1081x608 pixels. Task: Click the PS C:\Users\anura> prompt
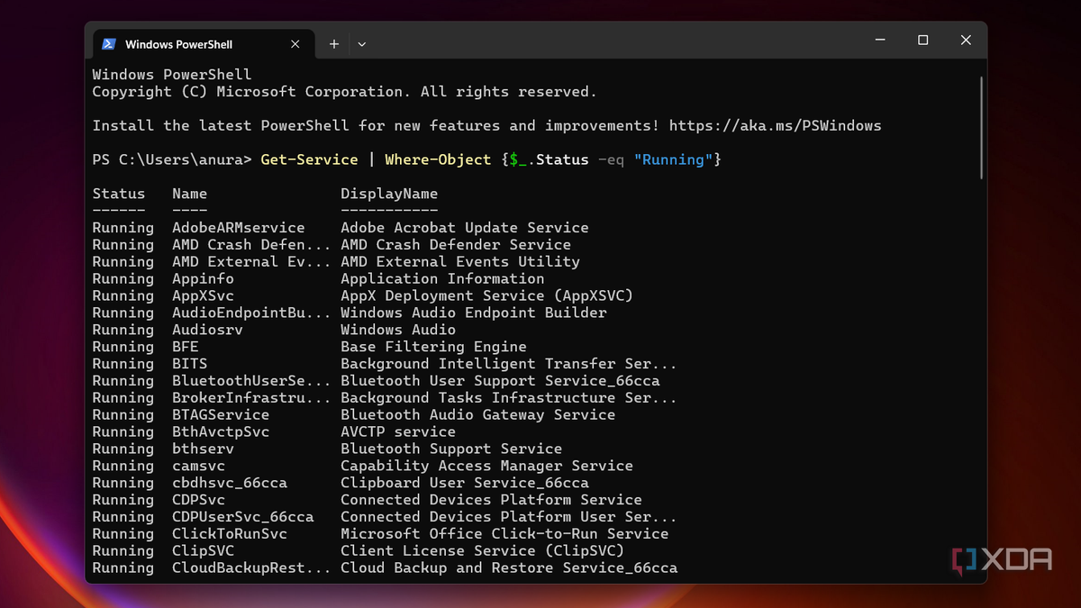pos(172,159)
